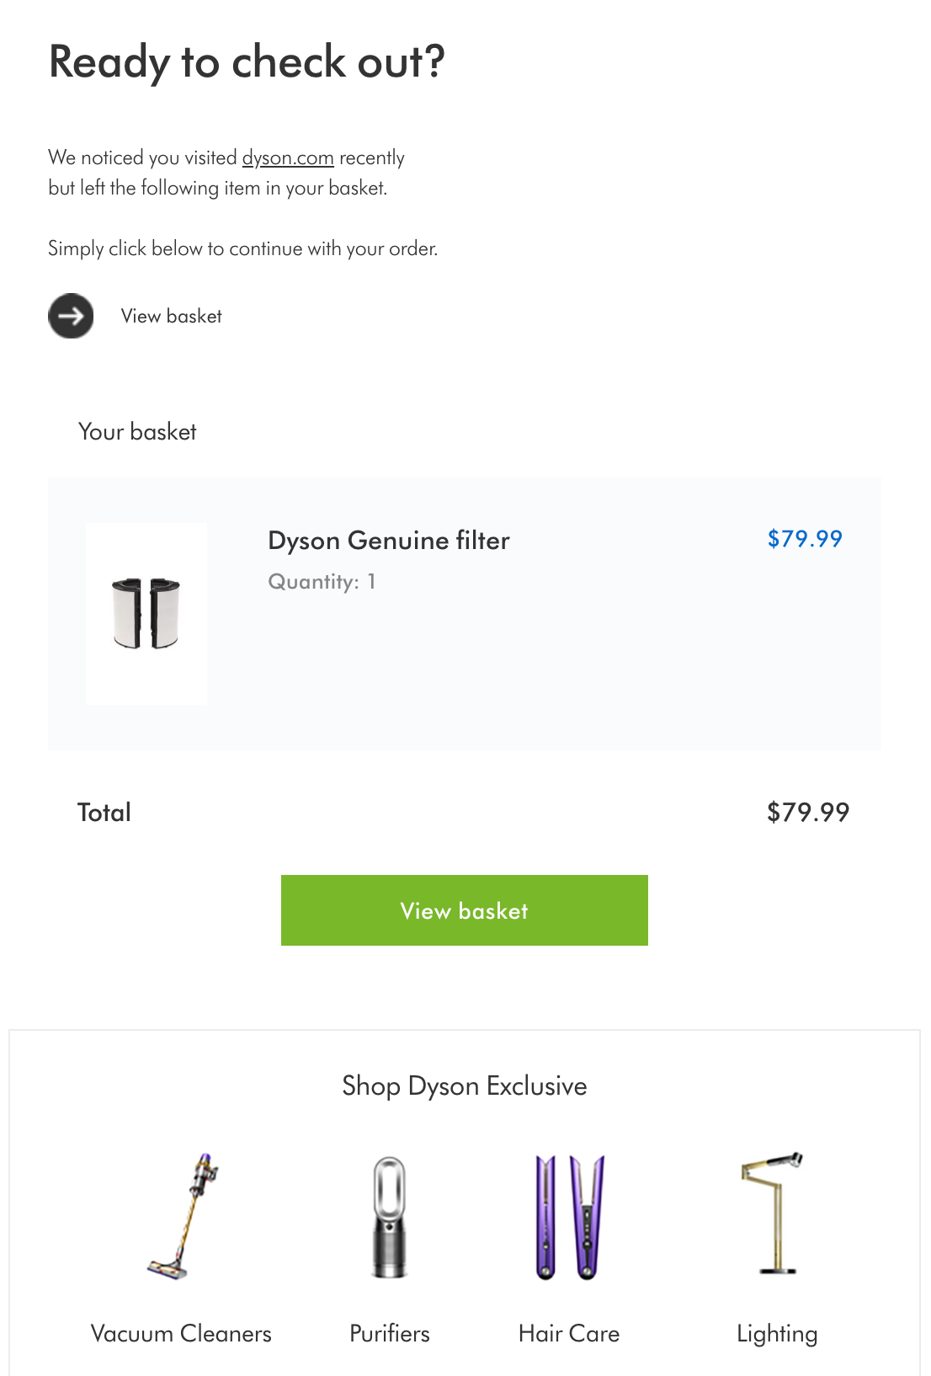Image resolution: width=931 pixels, height=1376 pixels.
Task: Click the Shop Dyson Exclusive heading
Action: click(464, 1086)
